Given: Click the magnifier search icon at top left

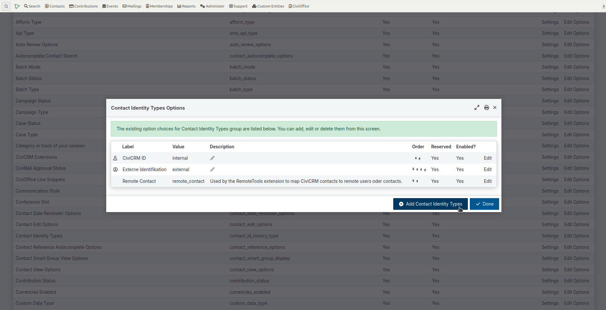Looking at the screenshot, I should [6, 6].
